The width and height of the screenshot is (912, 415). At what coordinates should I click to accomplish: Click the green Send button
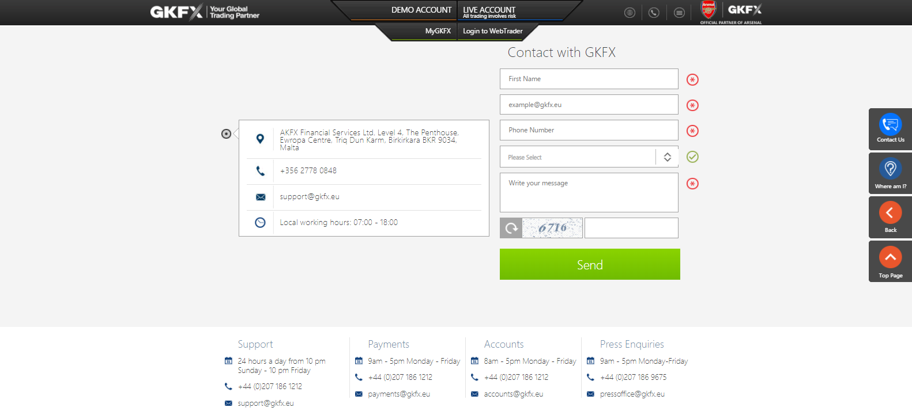pos(590,264)
